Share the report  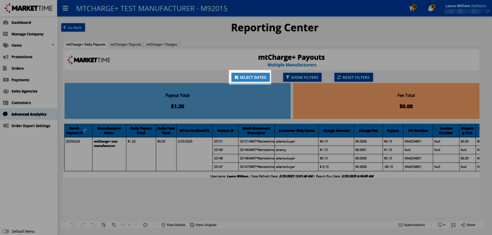(468, 225)
